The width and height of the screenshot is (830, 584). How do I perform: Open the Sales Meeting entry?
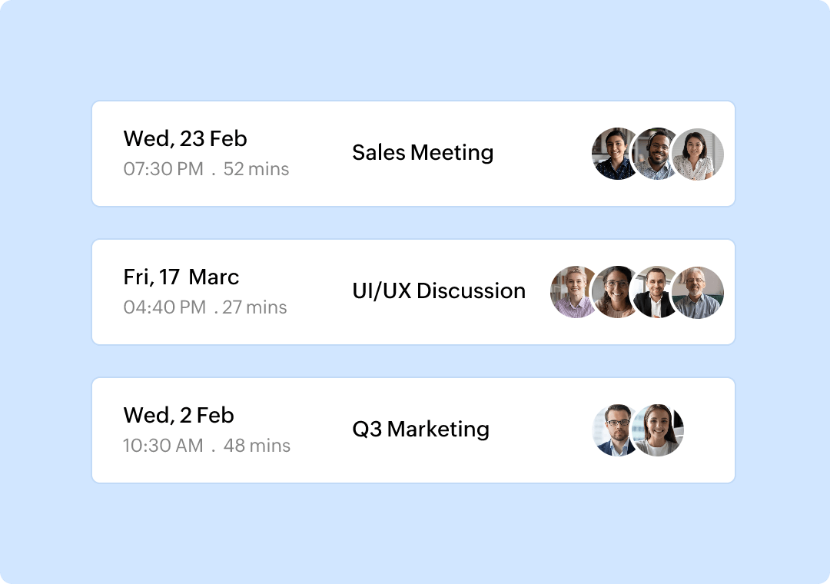423,153
